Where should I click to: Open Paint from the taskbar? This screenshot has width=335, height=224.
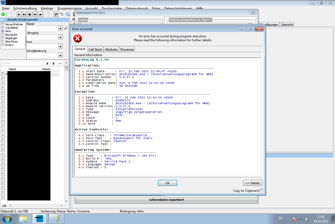(56, 219)
